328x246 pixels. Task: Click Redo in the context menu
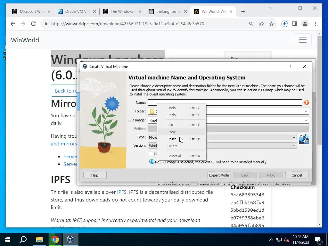(181, 115)
